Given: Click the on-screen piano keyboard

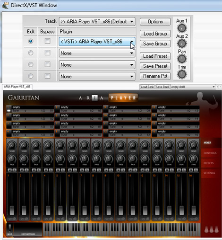Looking at the screenshot, I should (x=122, y=230).
